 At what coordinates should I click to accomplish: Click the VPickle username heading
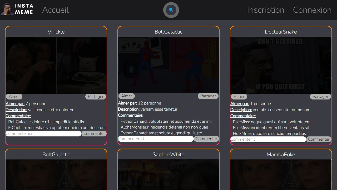click(56, 32)
